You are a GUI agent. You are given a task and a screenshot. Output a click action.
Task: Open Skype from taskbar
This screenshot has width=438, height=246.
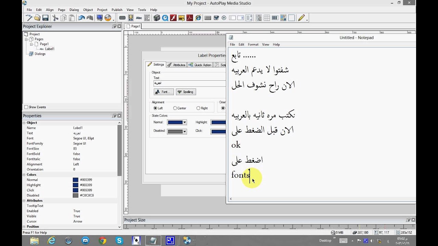119,241
